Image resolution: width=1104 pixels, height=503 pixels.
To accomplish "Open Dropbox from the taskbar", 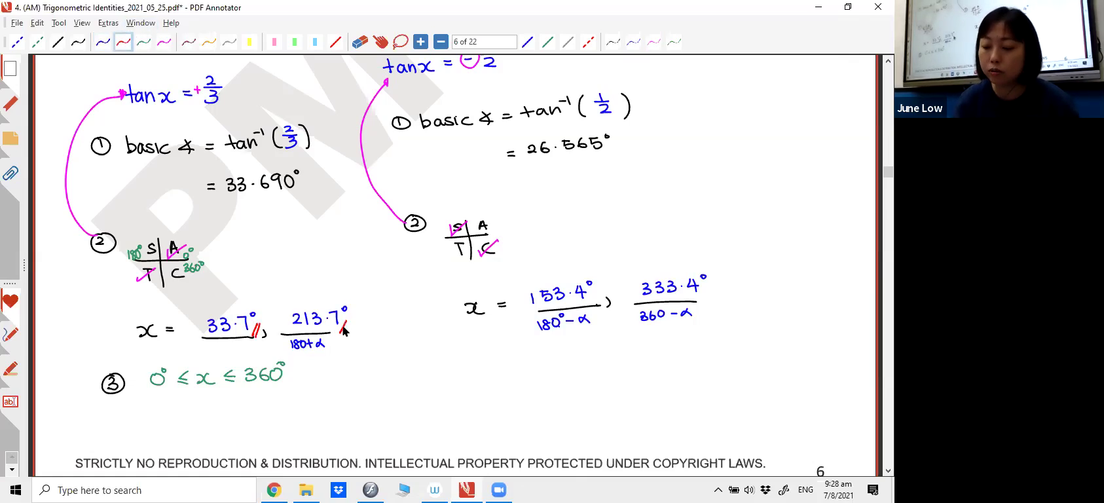I will coord(338,490).
